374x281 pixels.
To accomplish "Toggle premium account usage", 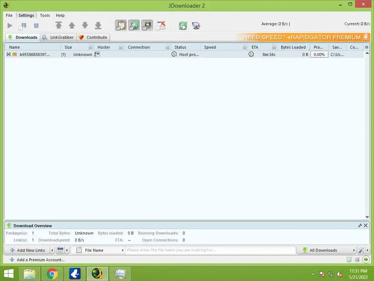I will 147,25.
